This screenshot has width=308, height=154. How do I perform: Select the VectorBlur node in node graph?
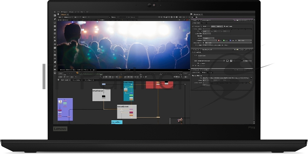pyautogui.click(x=116, y=122)
